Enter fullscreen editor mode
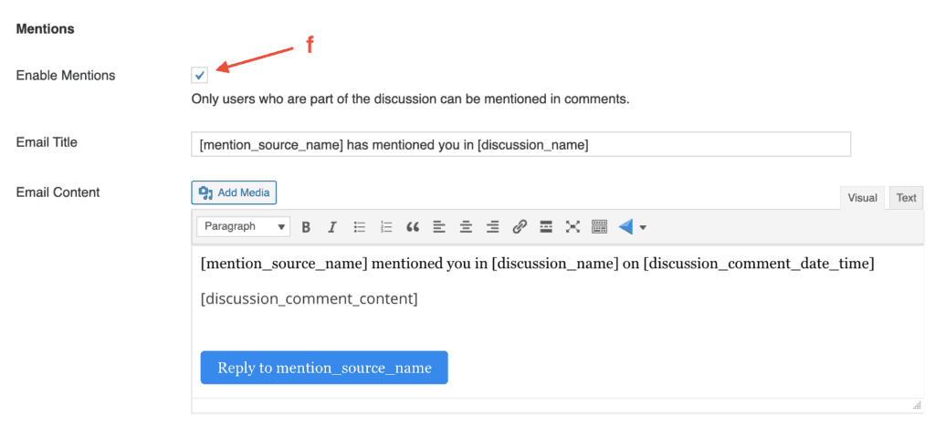The height and width of the screenshot is (426, 935). (573, 227)
